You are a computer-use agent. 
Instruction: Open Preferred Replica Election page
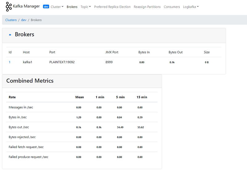pyautogui.click(x=112, y=7)
